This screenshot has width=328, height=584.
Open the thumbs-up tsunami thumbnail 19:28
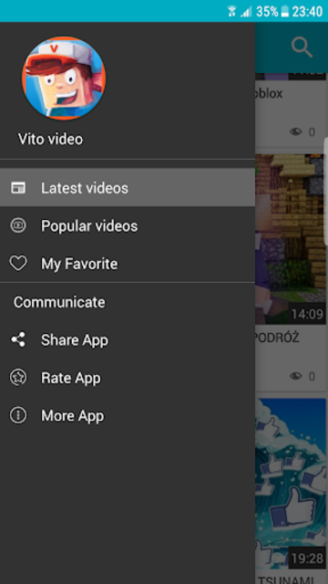click(x=291, y=484)
